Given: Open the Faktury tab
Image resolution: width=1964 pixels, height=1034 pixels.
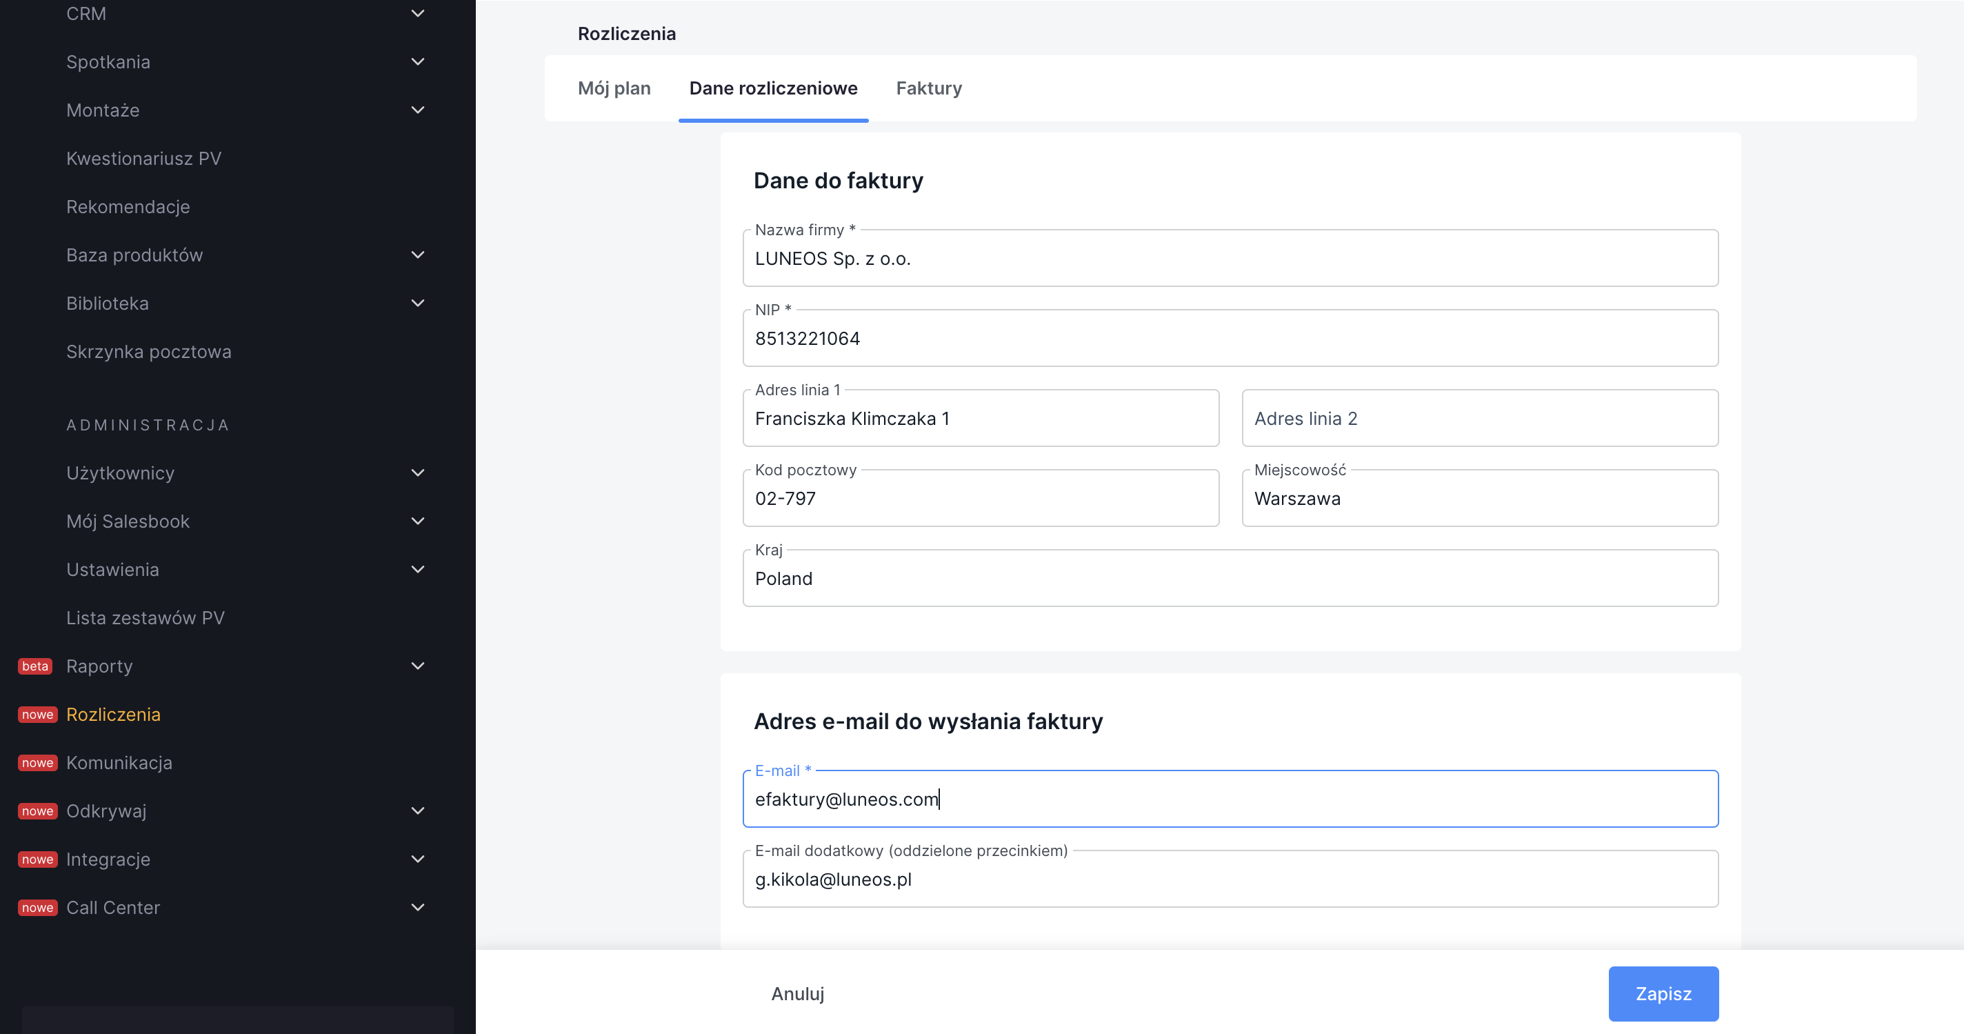Looking at the screenshot, I should [x=929, y=88].
